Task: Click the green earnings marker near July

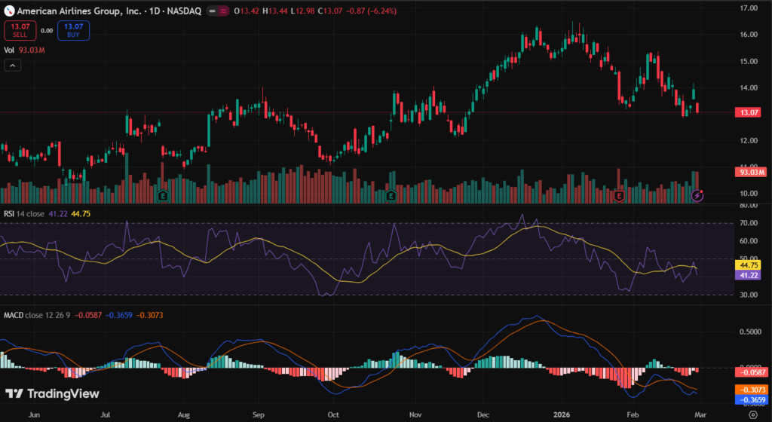Action: point(162,196)
